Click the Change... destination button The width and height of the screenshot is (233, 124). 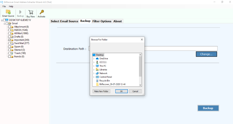click(206, 54)
